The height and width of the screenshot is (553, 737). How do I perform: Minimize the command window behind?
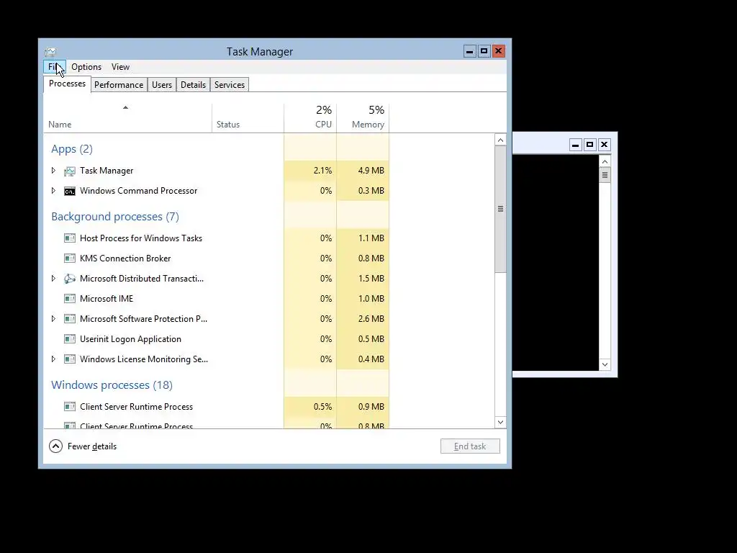[x=575, y=145]
